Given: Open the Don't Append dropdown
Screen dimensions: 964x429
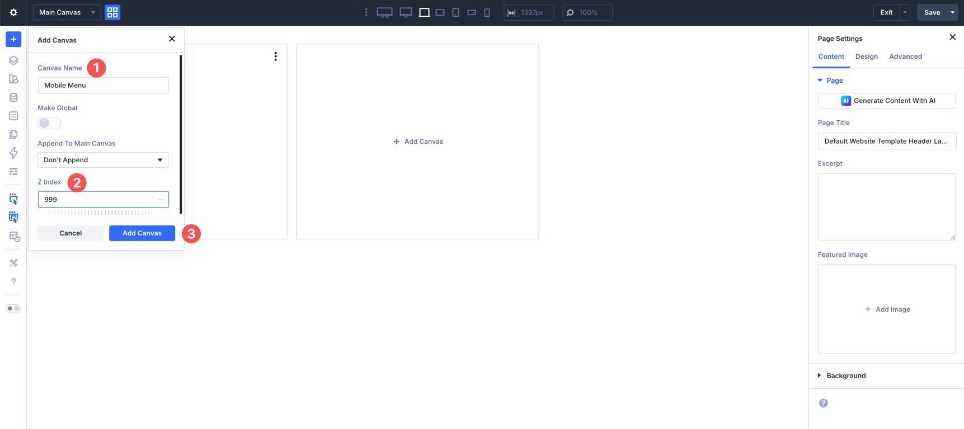Looking at the screenshot, I should coord(103,160).
